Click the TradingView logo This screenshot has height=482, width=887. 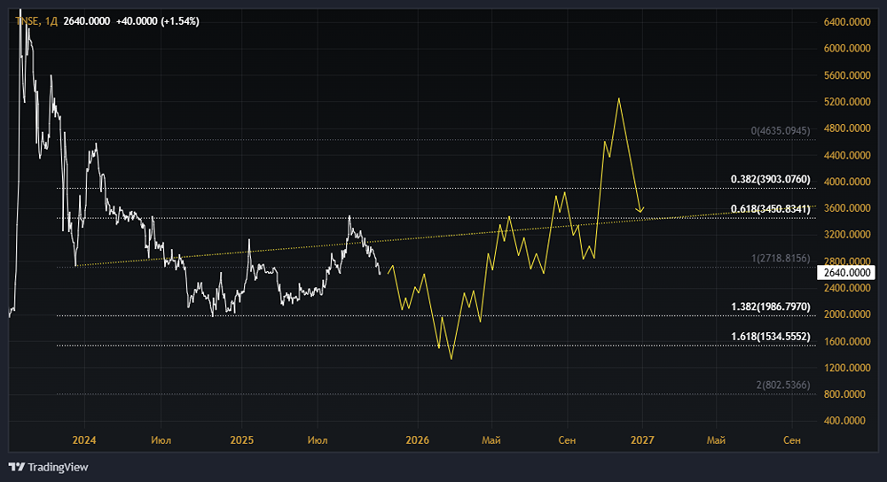(x=49, y=467)
